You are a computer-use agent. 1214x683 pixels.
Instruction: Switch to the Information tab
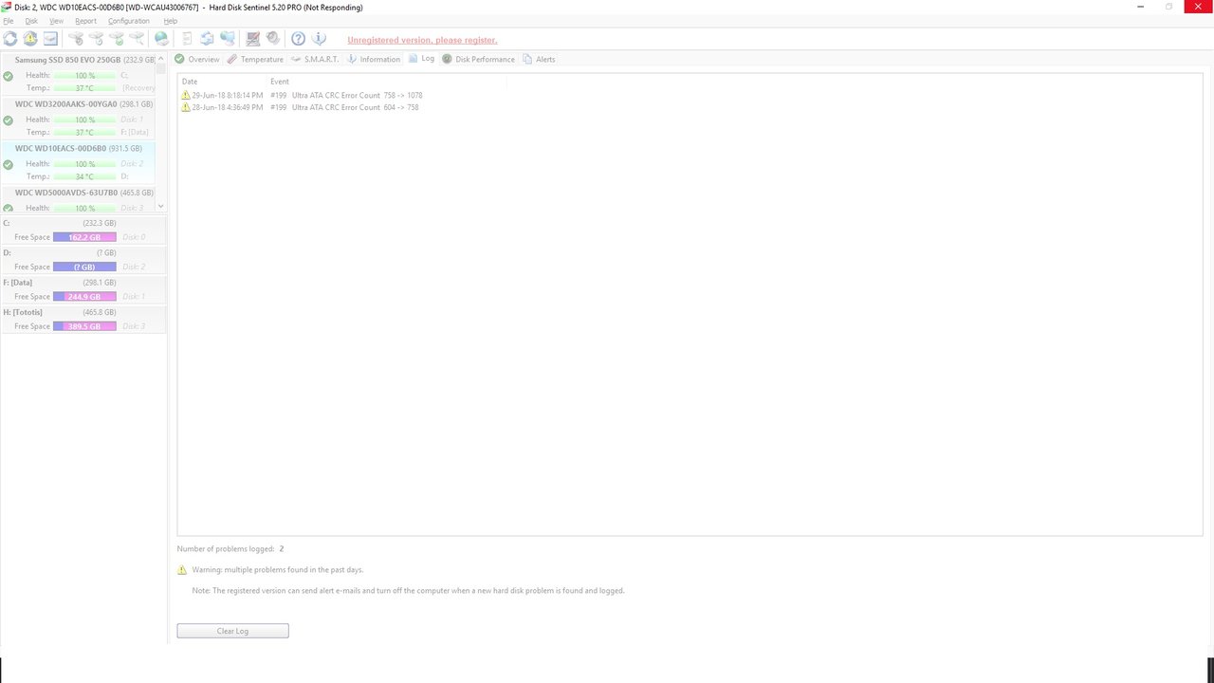[x=374, y=59]
